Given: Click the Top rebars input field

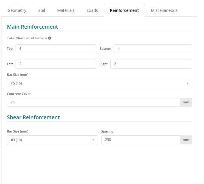Looking at the screenshot, I should [56, 49].
